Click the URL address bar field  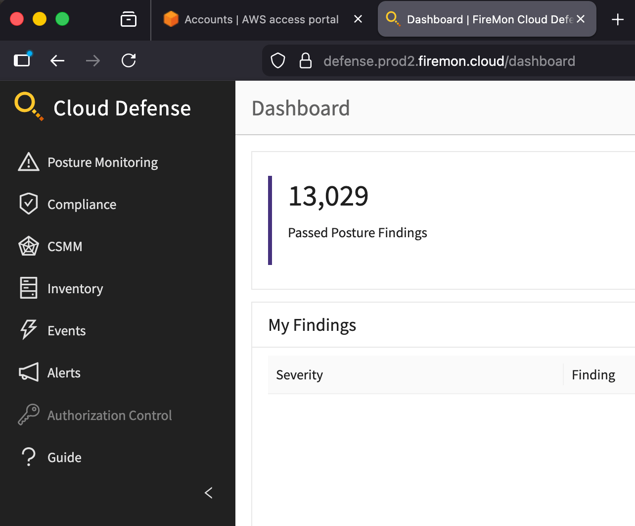(449, 61)
